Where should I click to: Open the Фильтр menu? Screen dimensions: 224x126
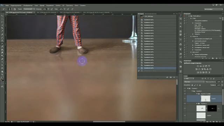click(x=58, y=6)
